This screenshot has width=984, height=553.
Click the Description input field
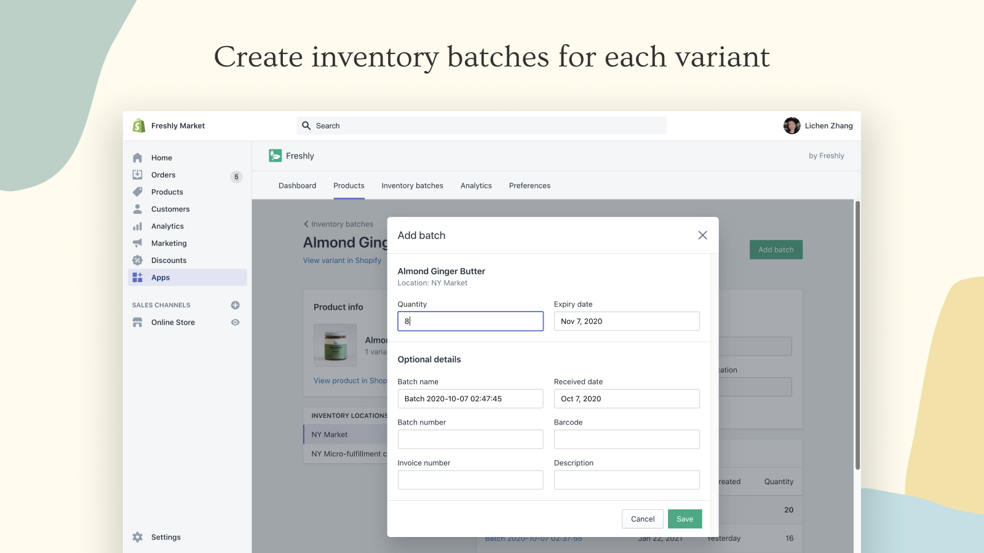[627, 480]
